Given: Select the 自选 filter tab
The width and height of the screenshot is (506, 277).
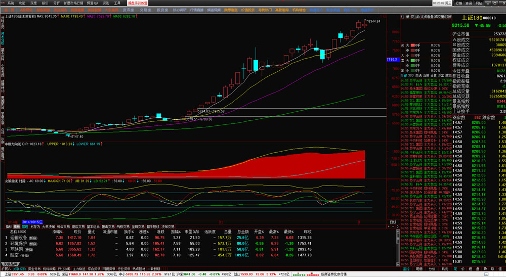Looking at the screenshot, I should (x=418, y=75).
